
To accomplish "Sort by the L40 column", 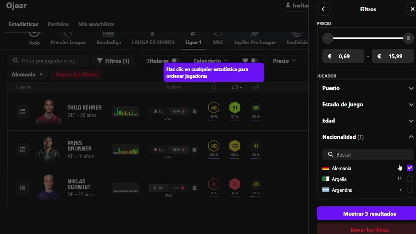I will click(x=256, y=87).
